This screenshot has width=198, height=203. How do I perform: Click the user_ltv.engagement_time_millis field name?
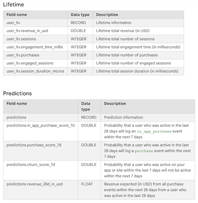coord(35,47)
